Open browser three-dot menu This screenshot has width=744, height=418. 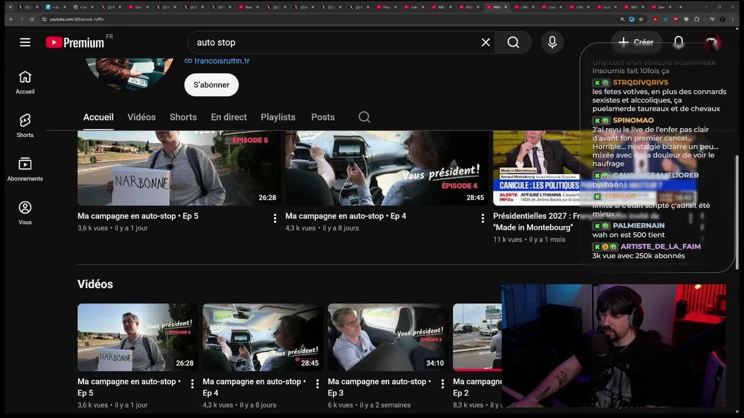click(733, 19)
